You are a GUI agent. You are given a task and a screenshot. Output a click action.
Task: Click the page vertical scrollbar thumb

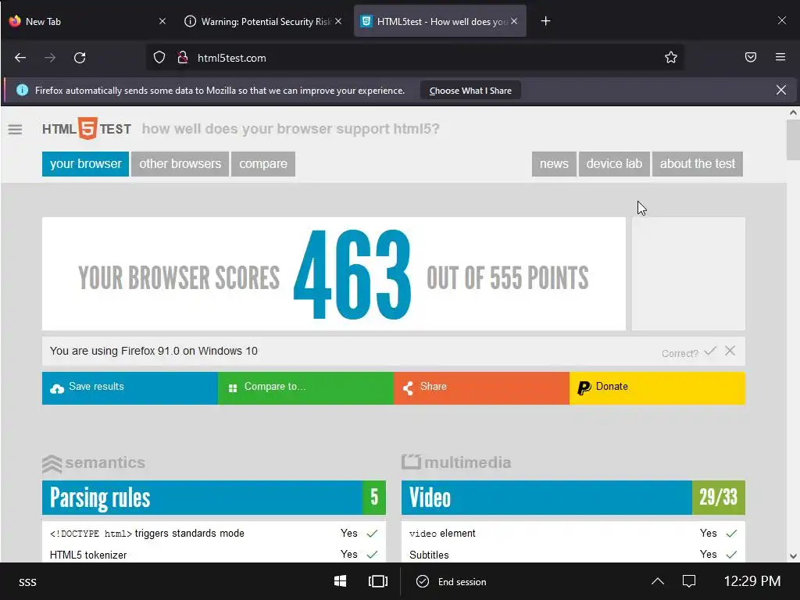tap(793, 140)
